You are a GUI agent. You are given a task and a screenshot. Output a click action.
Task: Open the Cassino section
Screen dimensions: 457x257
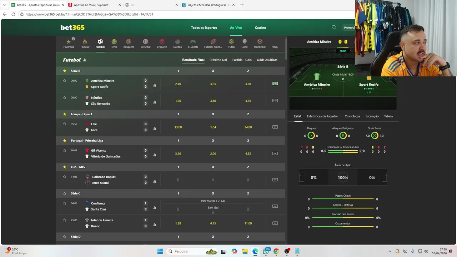[x=260, y=28]
